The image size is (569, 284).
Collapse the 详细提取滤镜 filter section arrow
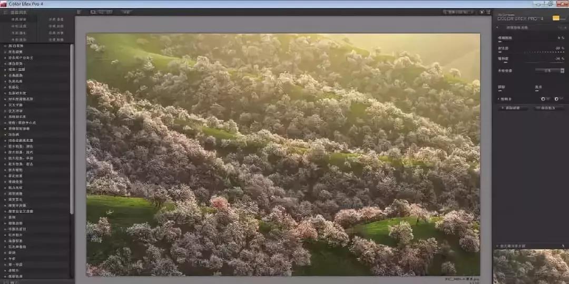pos(497,27)
